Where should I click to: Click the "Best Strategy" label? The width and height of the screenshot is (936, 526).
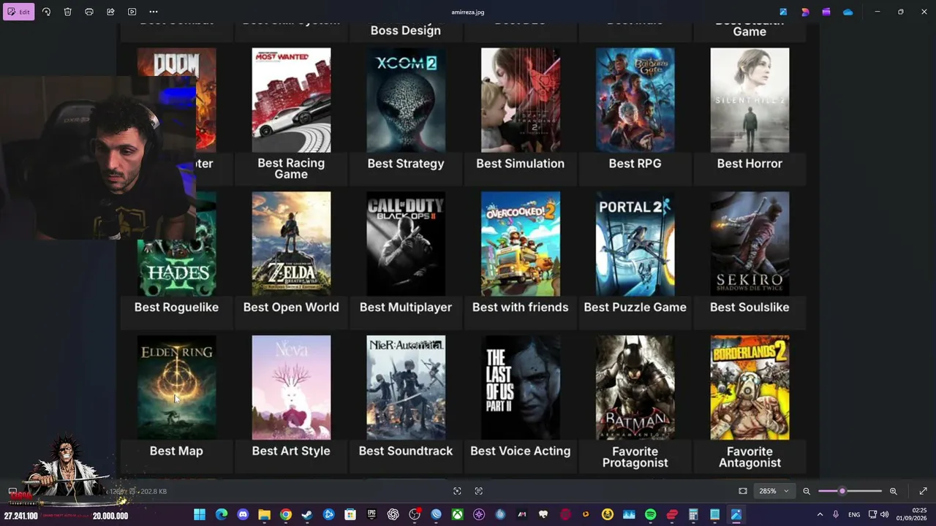(406, 164)
